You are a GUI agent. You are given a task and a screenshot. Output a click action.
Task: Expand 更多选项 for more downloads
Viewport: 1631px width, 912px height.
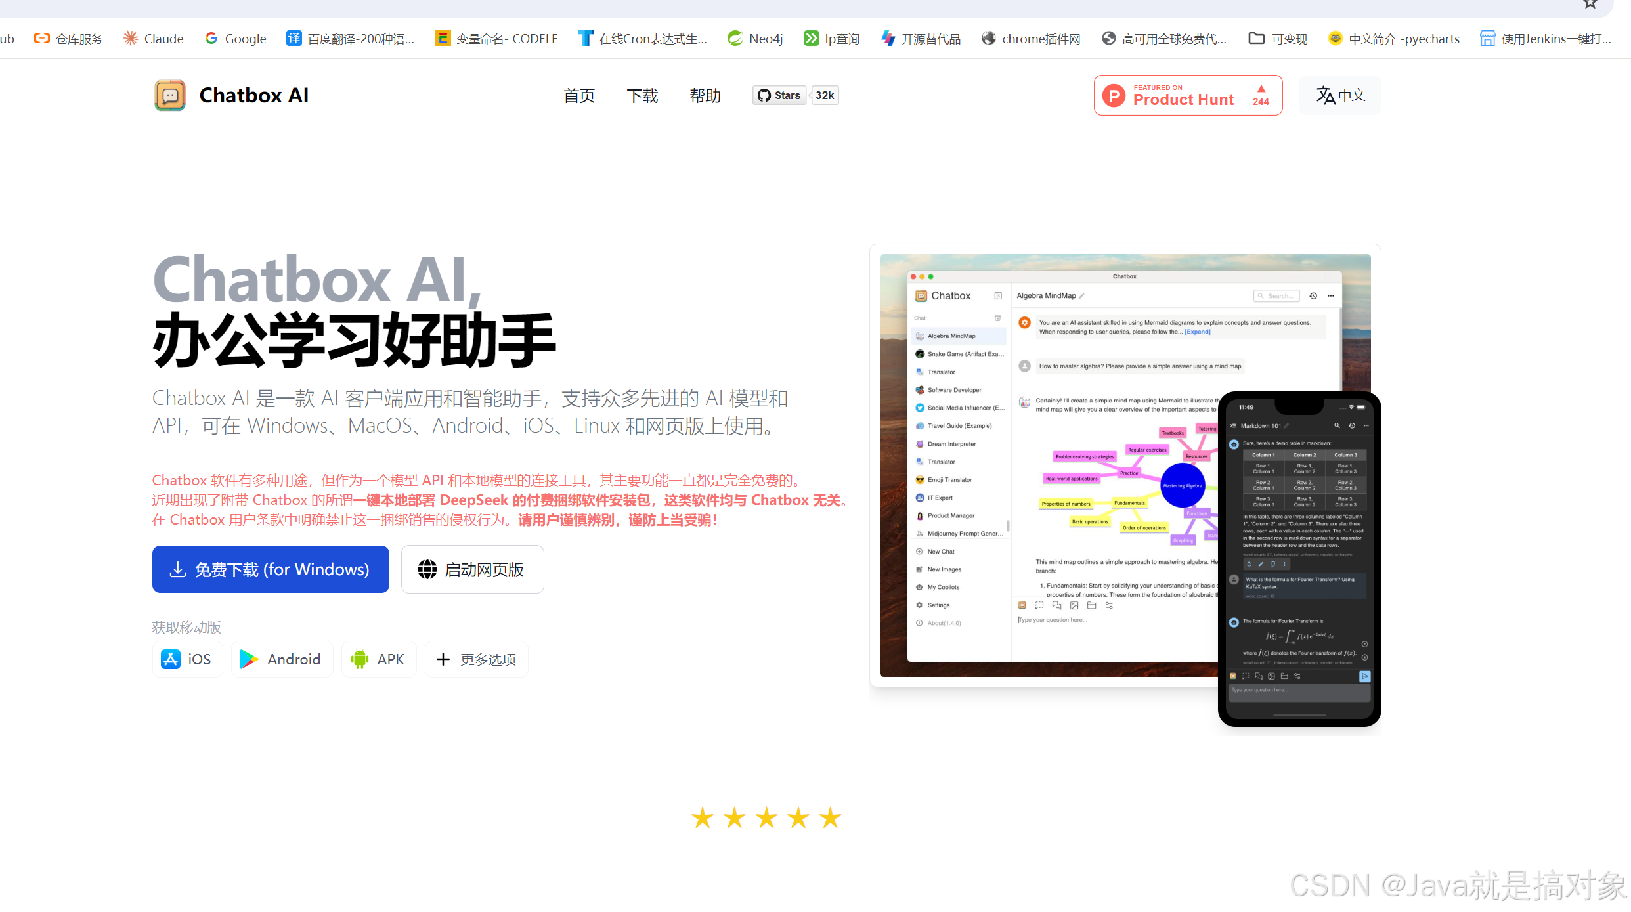[x=477, y=659]
